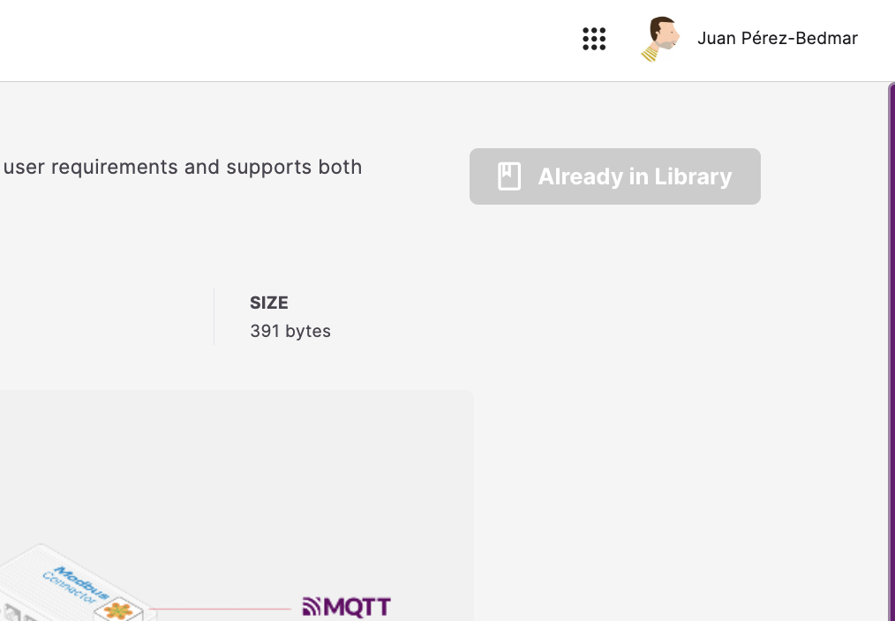Click the 391 bytes value link
This screenshot has height=621, width=895.
click(290, 331)
